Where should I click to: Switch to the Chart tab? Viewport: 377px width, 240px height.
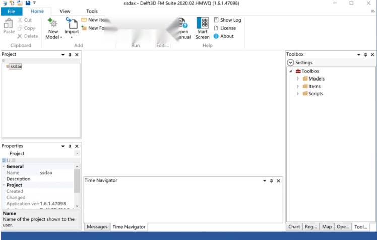pos(294,227)
